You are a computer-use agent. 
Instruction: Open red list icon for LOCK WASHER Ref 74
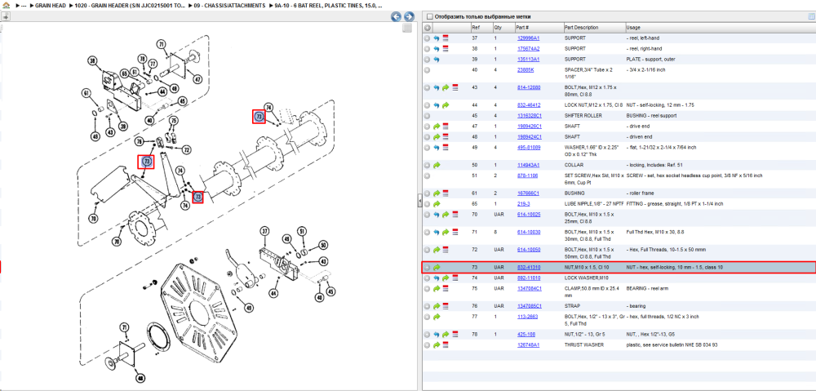455,278
